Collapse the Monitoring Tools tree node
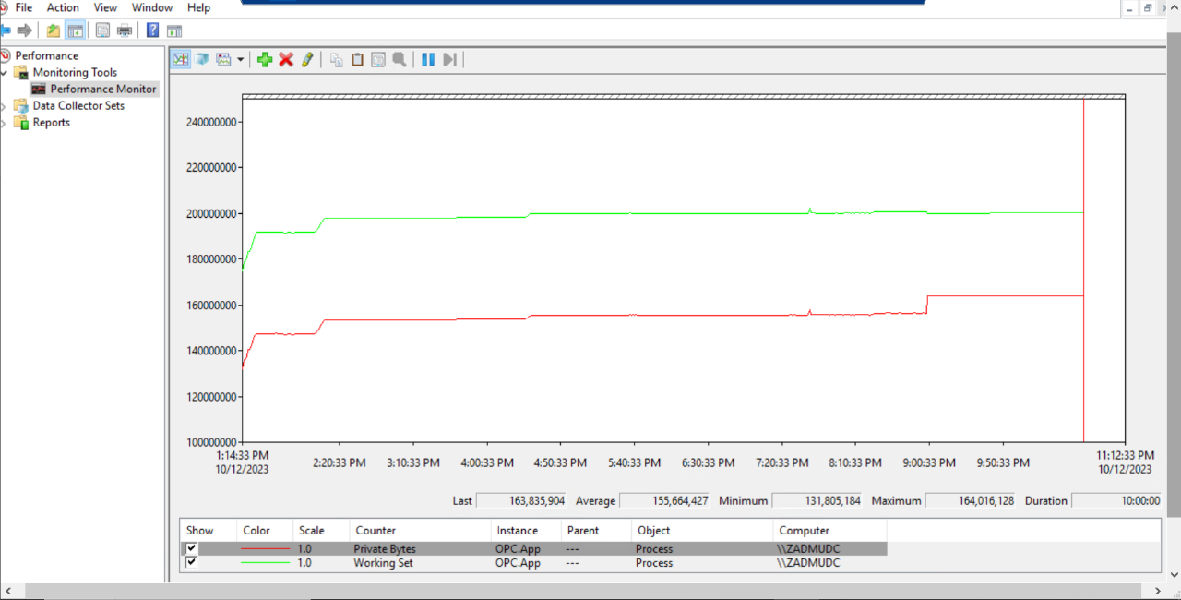This screenshot has width=1181, height=600. (4, 72)
